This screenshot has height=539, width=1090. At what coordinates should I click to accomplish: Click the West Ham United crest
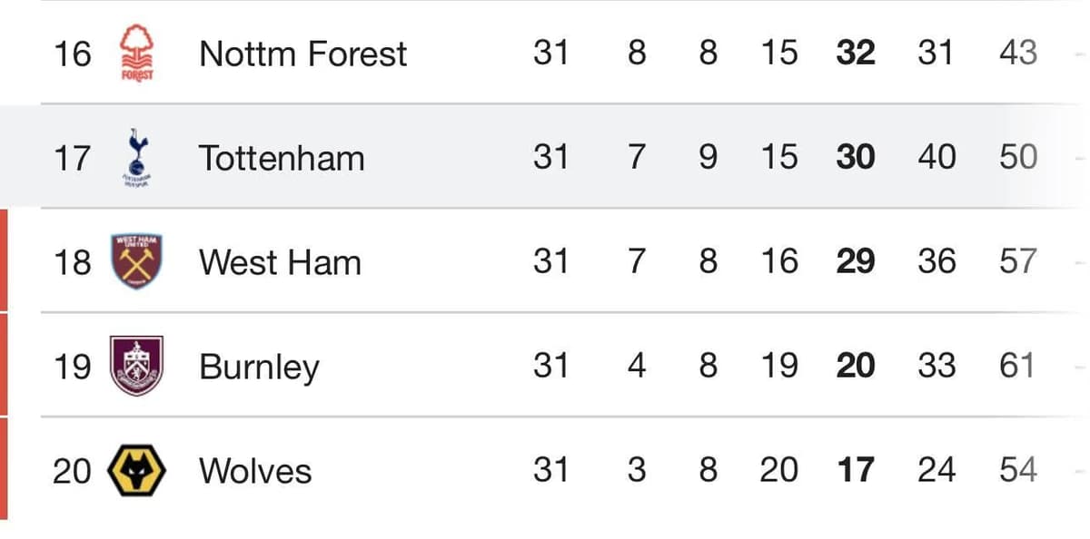tap(136, 261)
